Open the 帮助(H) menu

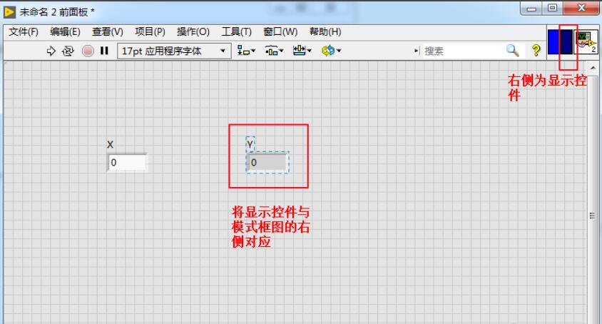(325, 31)
